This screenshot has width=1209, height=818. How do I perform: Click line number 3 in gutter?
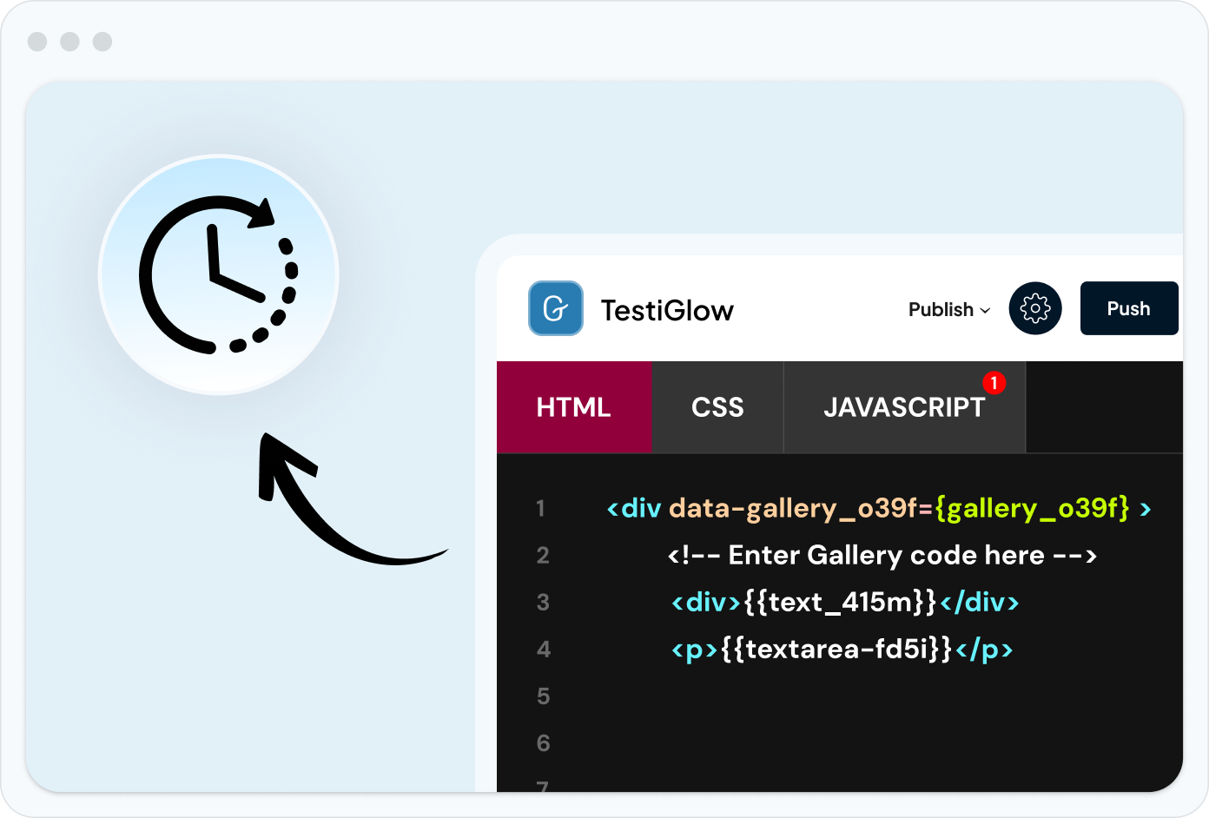543,602
